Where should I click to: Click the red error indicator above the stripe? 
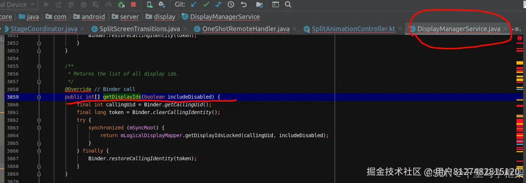(x=519, y=38)
